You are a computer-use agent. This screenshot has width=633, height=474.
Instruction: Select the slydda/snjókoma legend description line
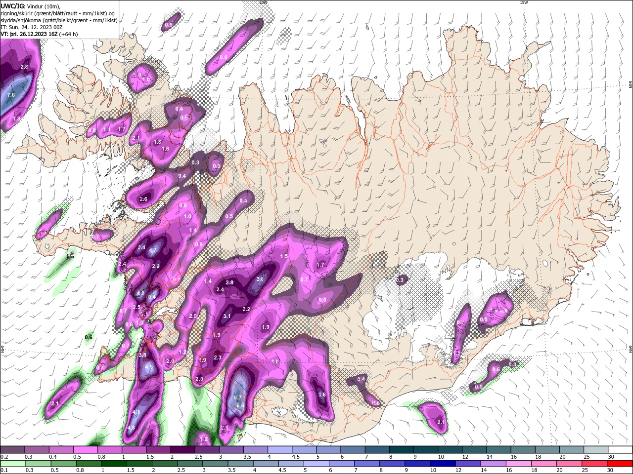[x=59, y=20]
